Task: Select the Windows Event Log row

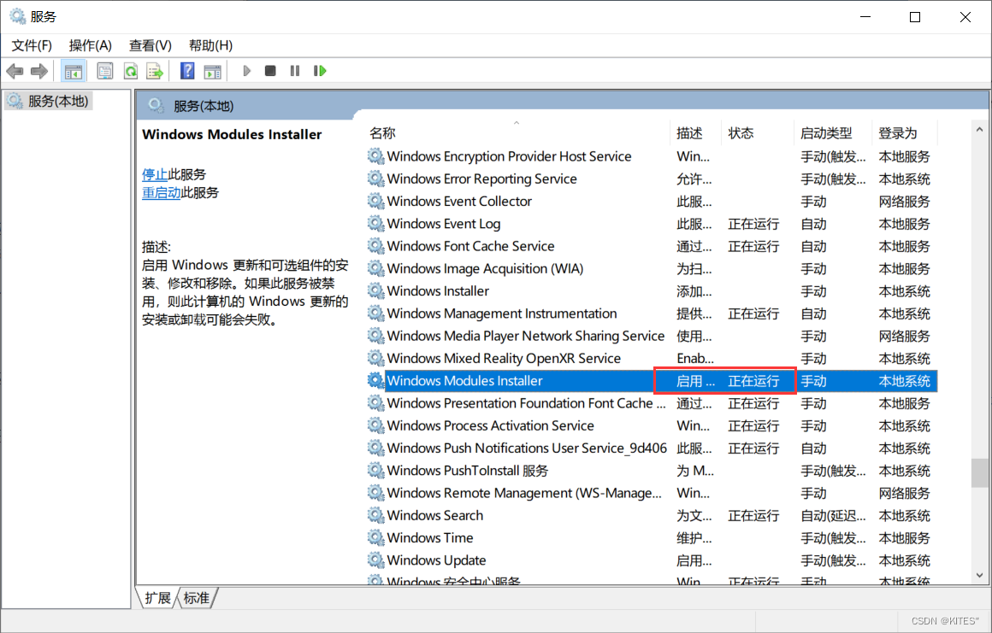Action: click(652, 224)
